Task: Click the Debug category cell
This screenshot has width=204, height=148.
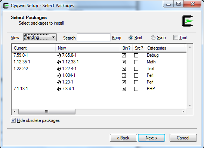Action: 153,55
